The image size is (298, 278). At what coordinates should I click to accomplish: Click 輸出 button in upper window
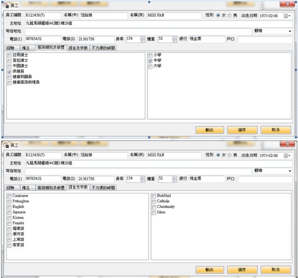(x=210, y=130)
